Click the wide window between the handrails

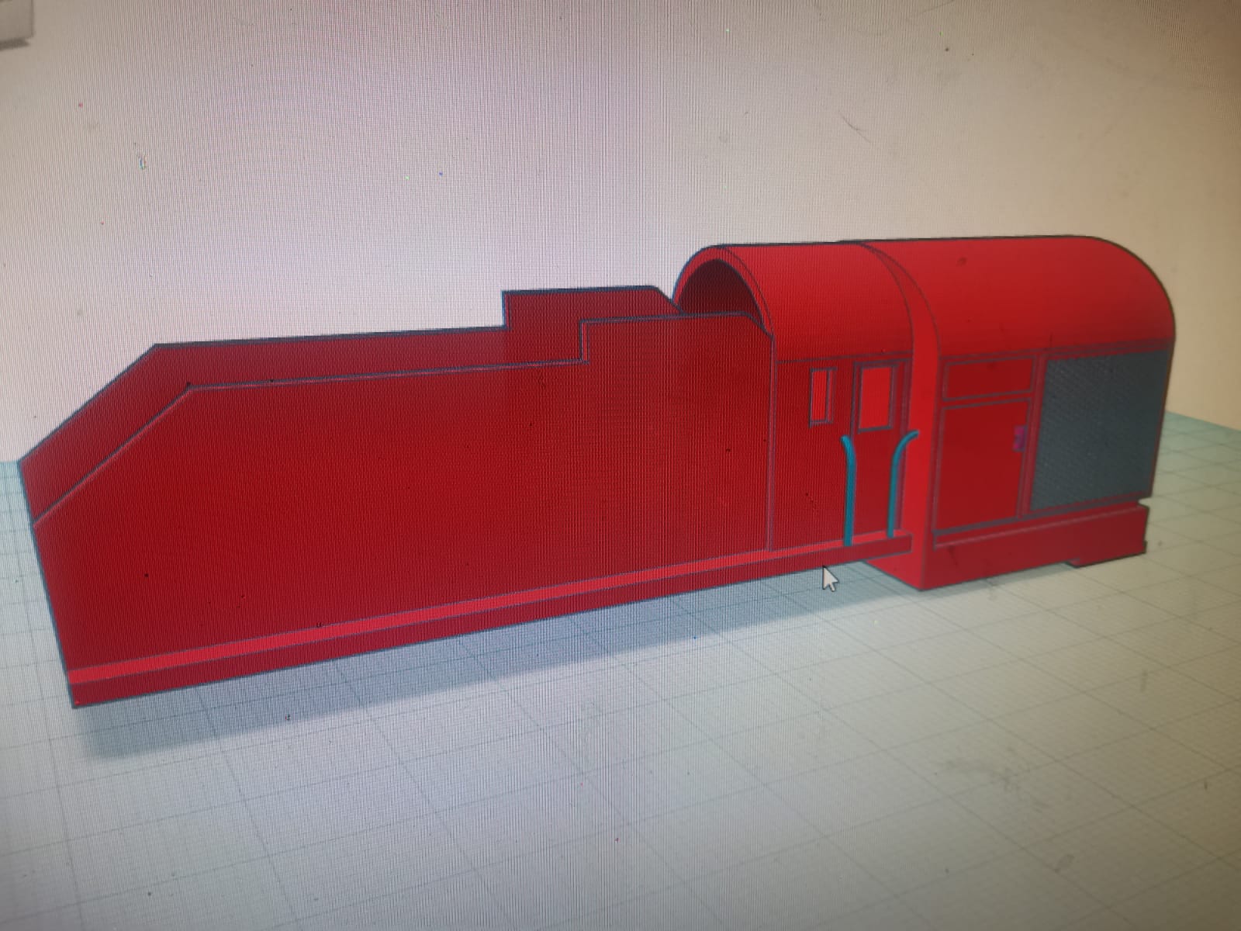tap(876, 397)
